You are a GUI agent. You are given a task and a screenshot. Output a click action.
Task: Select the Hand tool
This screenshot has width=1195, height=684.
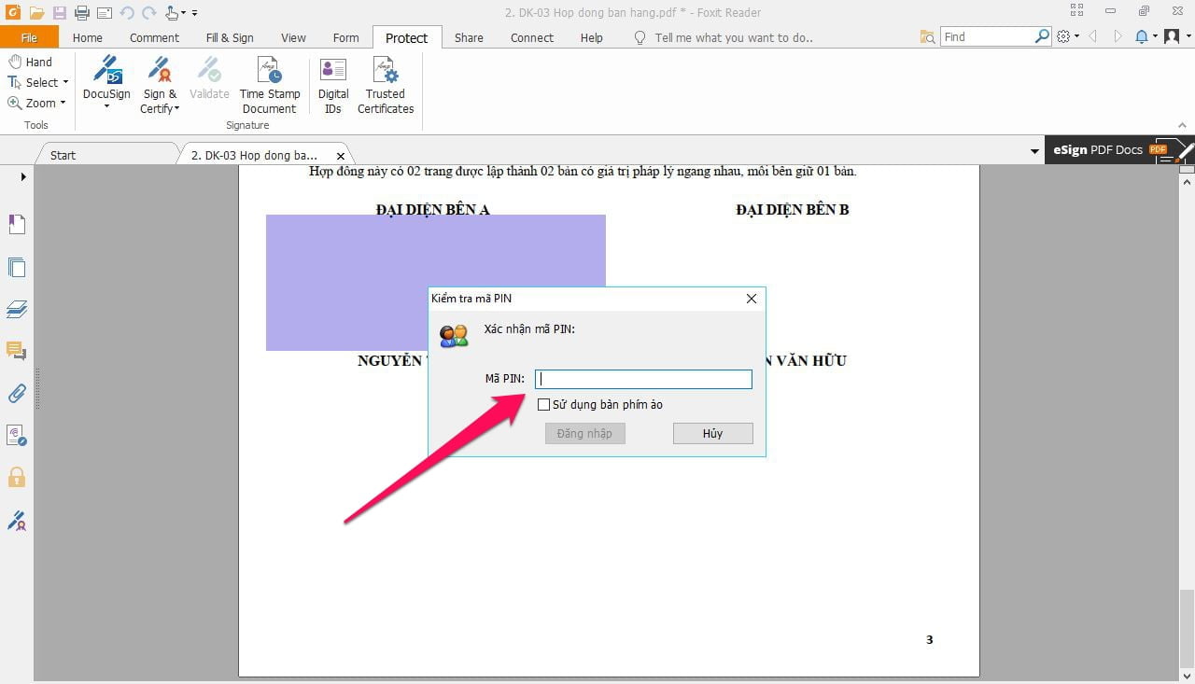coord(33,61)
